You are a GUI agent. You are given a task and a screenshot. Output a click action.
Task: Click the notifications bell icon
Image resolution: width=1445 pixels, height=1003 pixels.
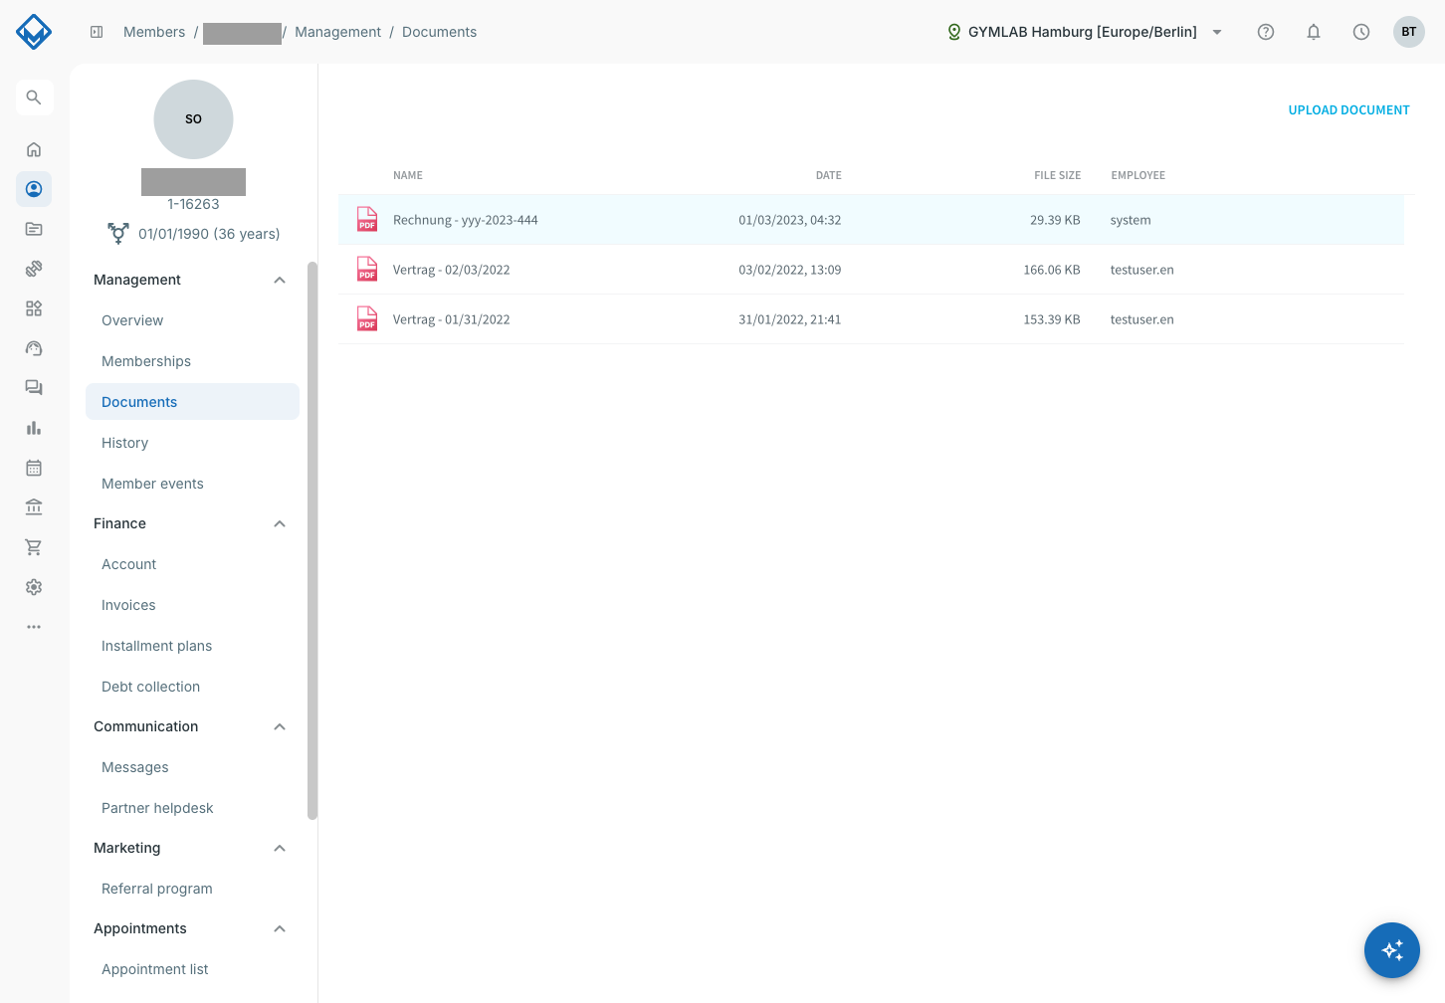(x=1314, y=32)
